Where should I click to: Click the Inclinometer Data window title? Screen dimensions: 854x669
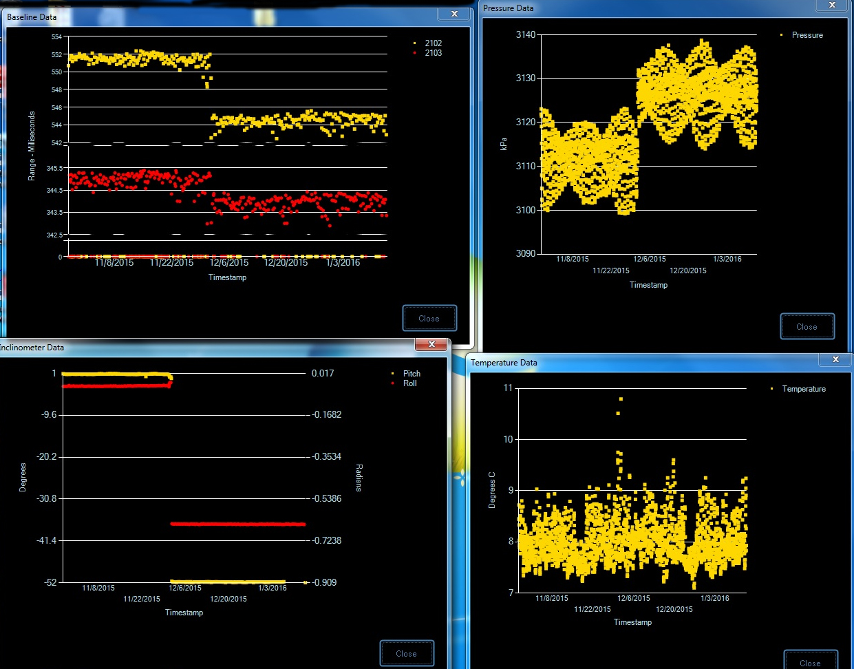[32, 348]
